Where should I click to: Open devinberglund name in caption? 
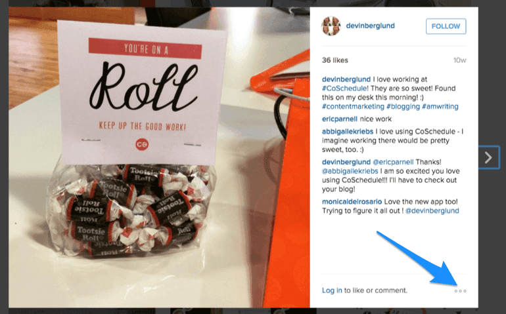pos(346,79)
